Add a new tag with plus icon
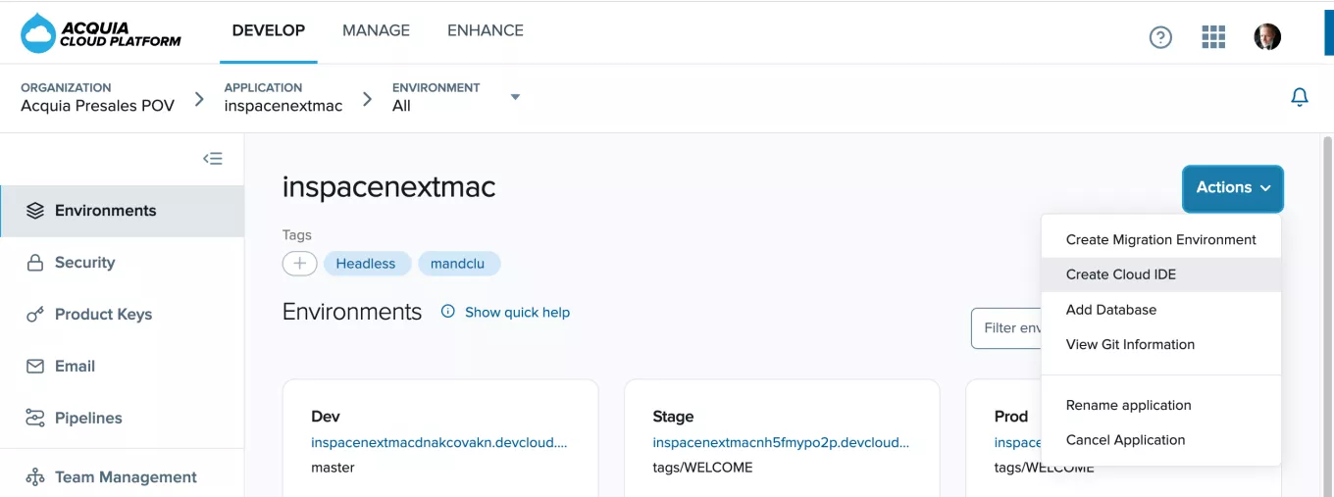This screenshot has height=497, width=1334. [299, 264]
